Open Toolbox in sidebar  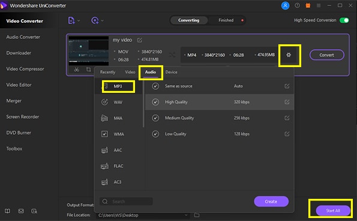(14, 149)
